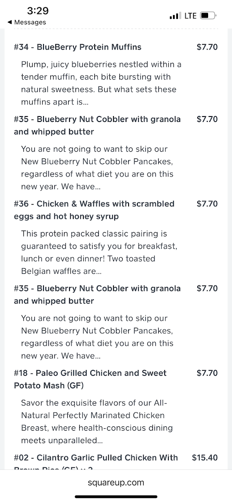The height and width of the screenshot is (503, 232).
Task: Tap the squareup.com address bar
Action: click(x=116, y=482)
